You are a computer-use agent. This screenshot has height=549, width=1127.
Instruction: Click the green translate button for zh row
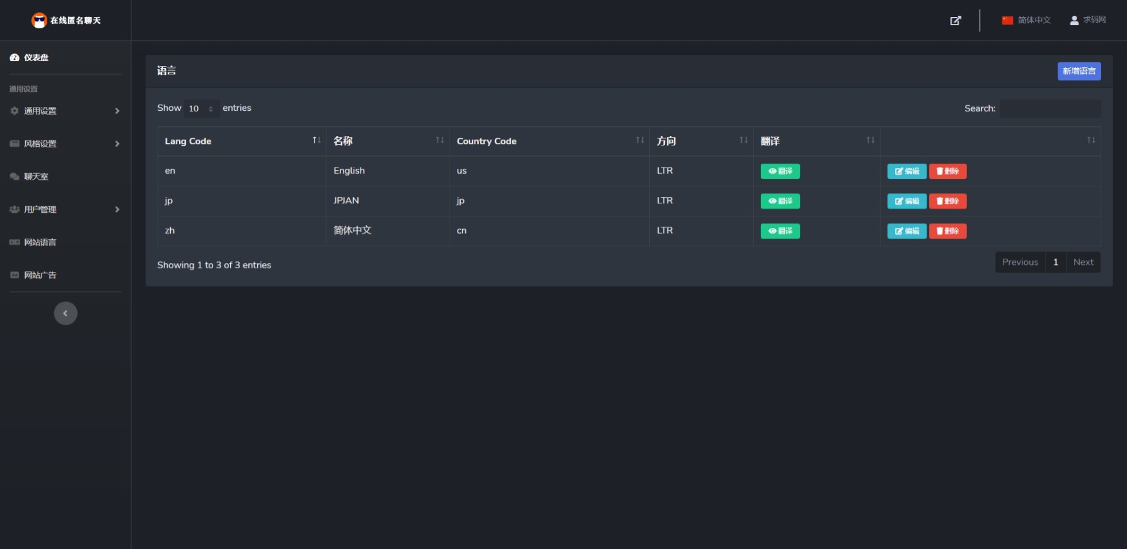[x=780, y=231]
